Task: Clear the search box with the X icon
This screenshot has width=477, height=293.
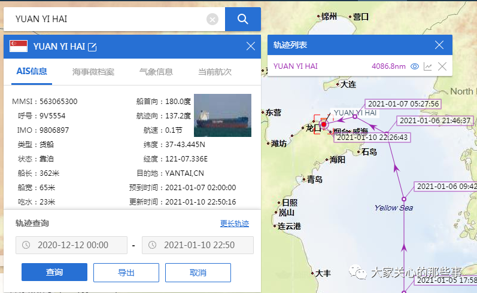Action: (x=212, y=20)
